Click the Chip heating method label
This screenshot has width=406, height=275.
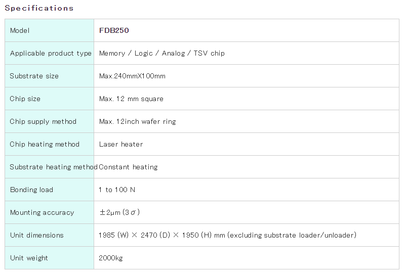click(x=45, y=144)
